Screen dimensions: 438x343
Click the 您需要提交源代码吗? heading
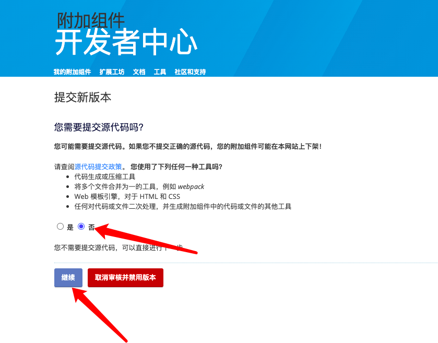(x=99, y=127)
